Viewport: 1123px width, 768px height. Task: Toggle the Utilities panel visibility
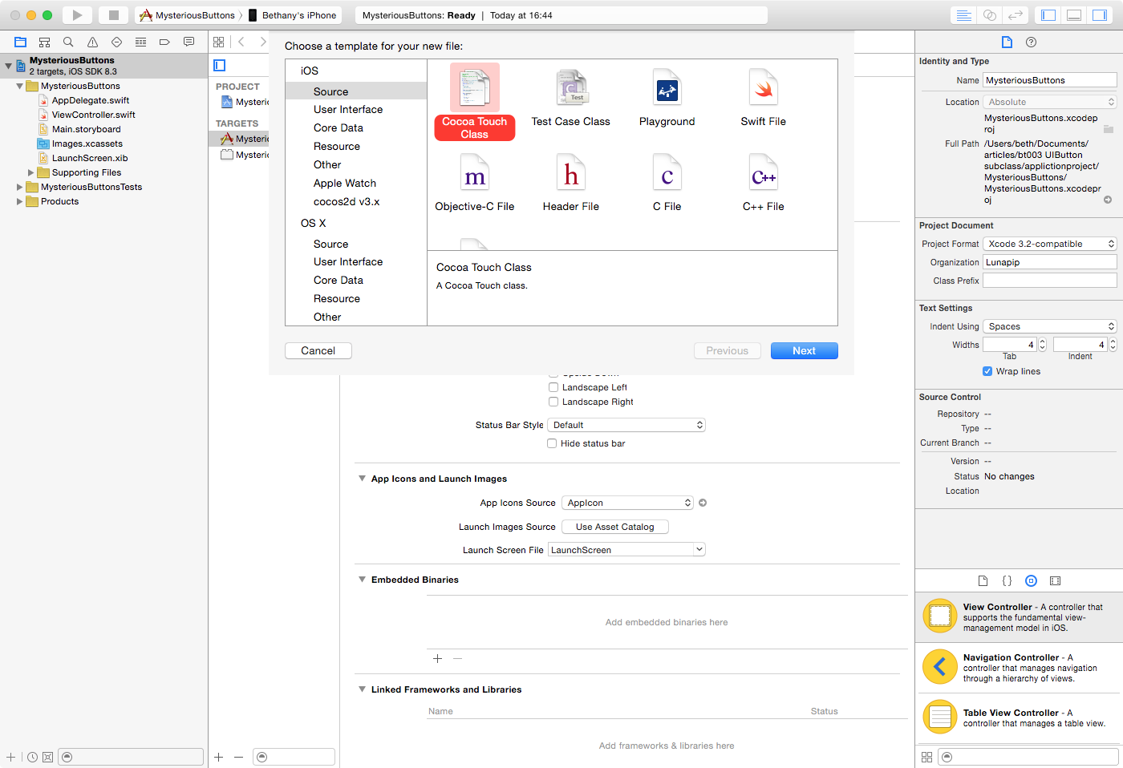point(1100,15)
